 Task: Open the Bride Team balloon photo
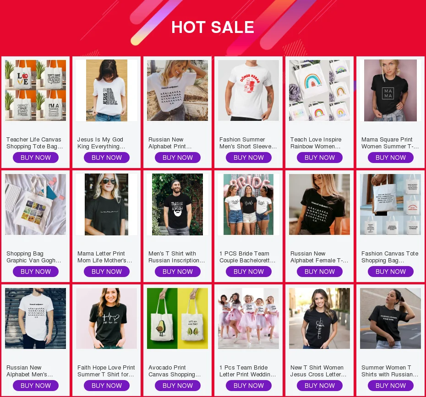point(248,205)
